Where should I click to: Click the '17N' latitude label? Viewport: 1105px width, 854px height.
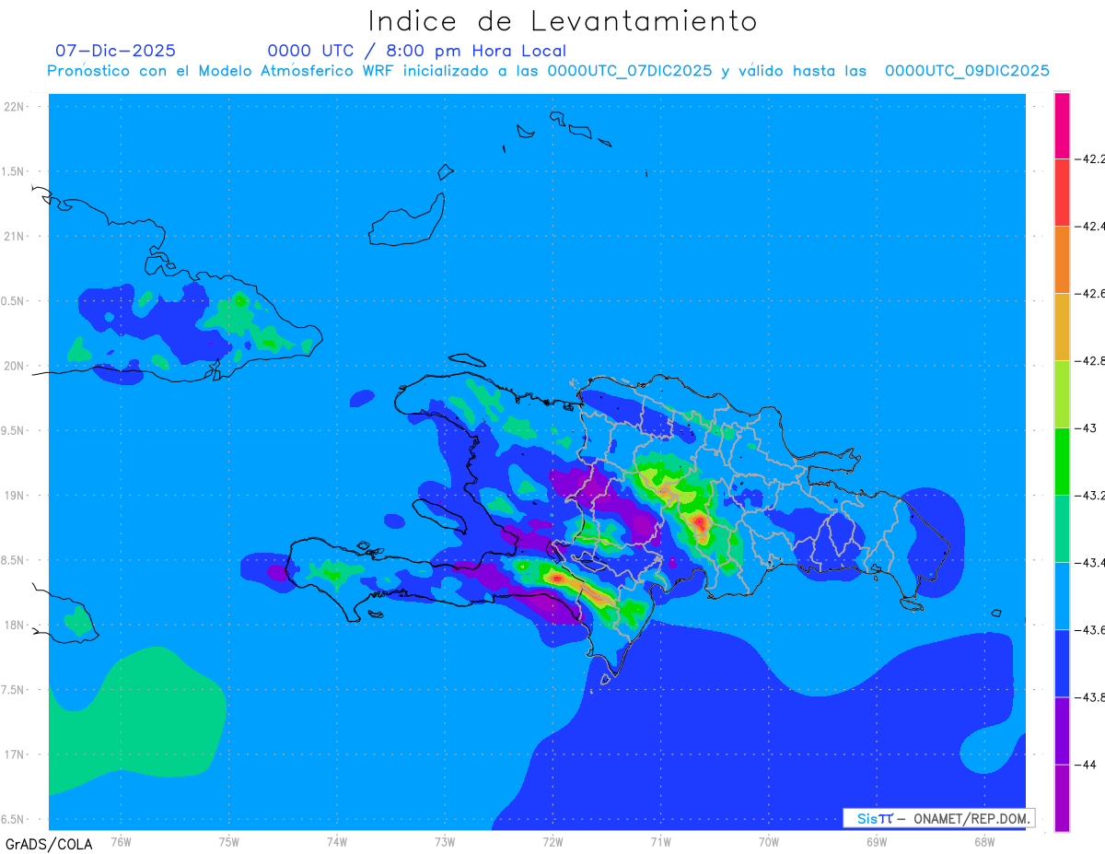coord(15,755)
